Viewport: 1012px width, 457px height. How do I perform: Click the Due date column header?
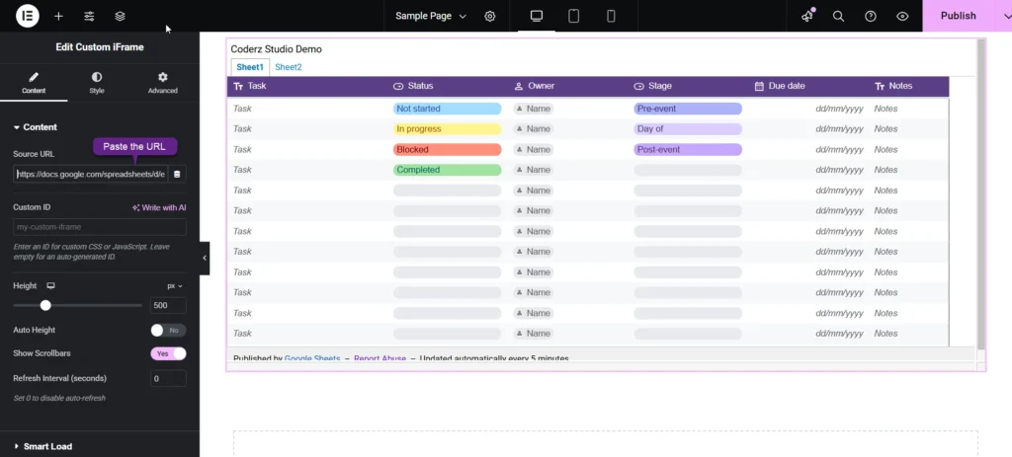[x=780, y=86]
